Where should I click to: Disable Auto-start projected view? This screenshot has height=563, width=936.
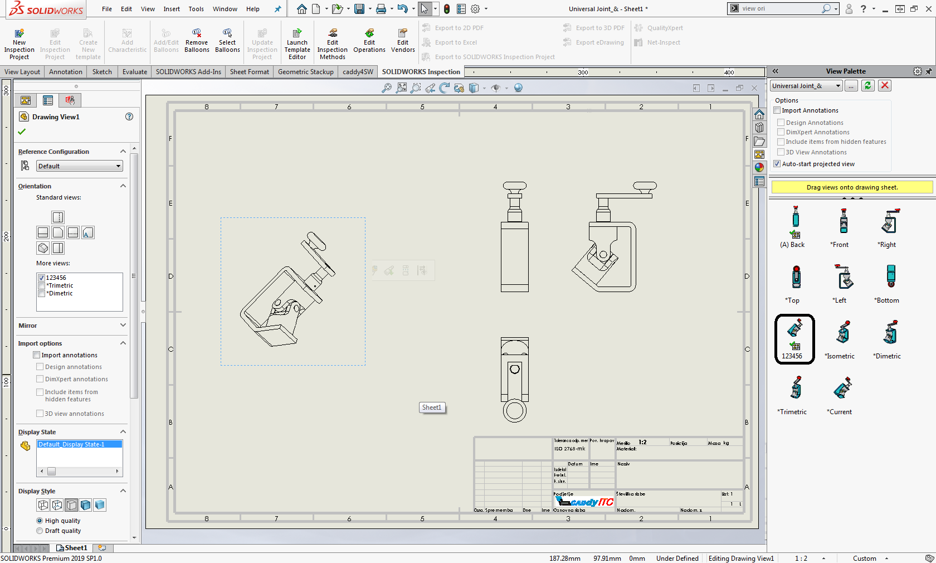(777, 164)
